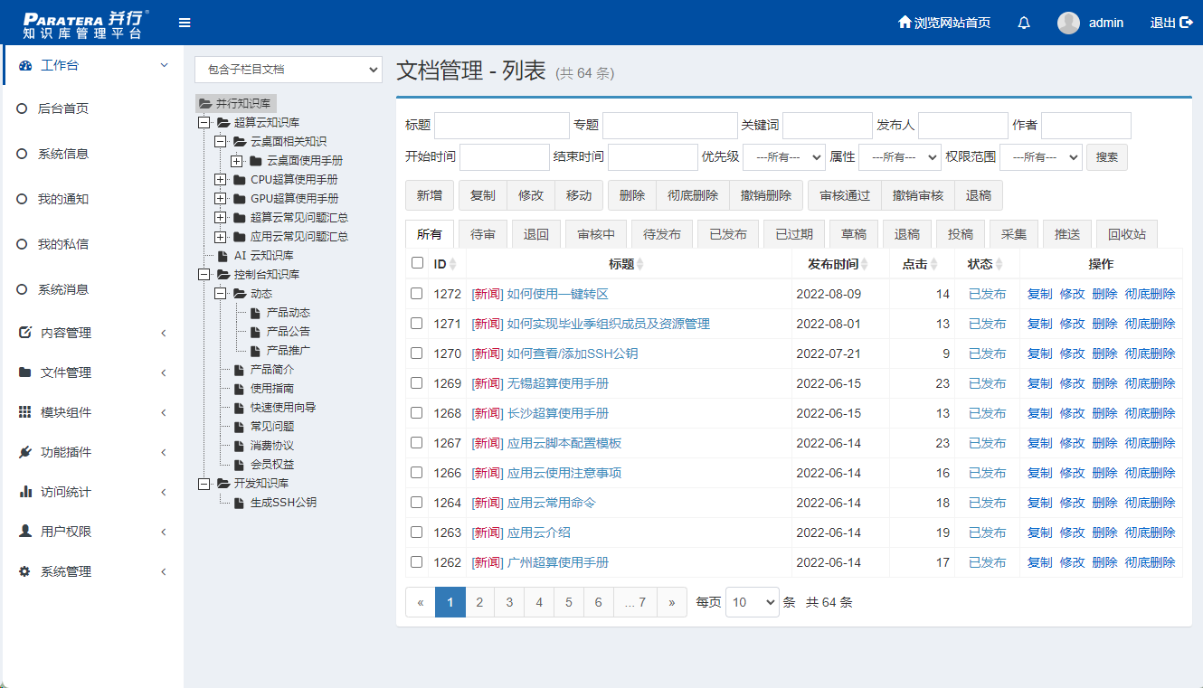Screen dimensions: 1203x688
Task: Click the 工作台 dashboard icon
Action: 25,65
